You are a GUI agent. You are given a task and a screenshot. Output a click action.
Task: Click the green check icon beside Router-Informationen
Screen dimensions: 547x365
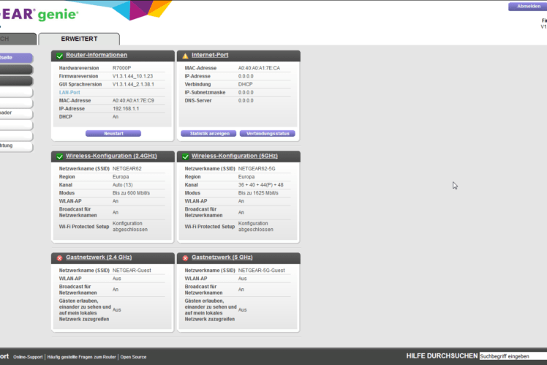[x=60, y=56]
